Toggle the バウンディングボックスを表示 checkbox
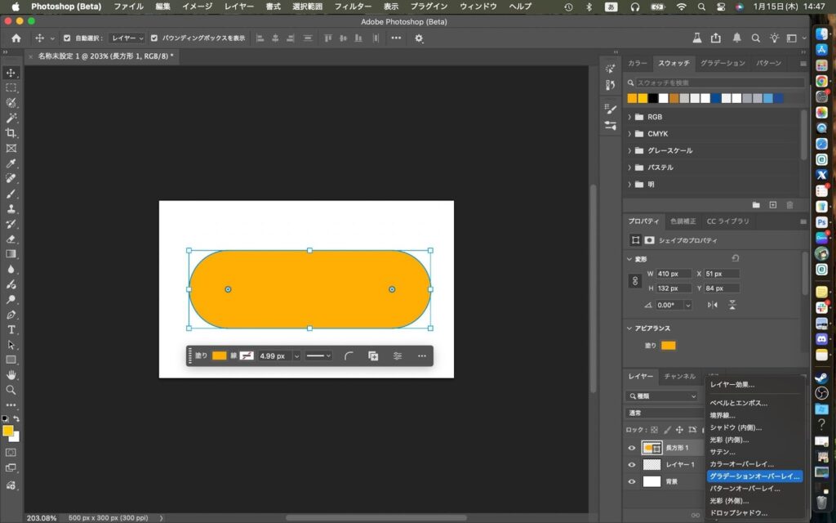Screen dimensions: 836x523 click(x=154, y=38)
